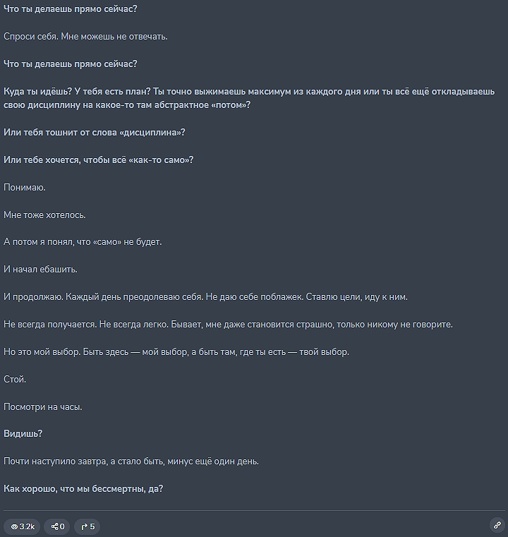
Task: Click the line «Но это мой выбор.»
Action: 176,351
